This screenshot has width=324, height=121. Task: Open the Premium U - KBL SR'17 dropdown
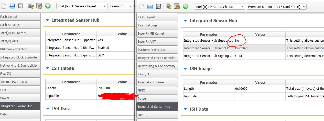click(276, 7)
